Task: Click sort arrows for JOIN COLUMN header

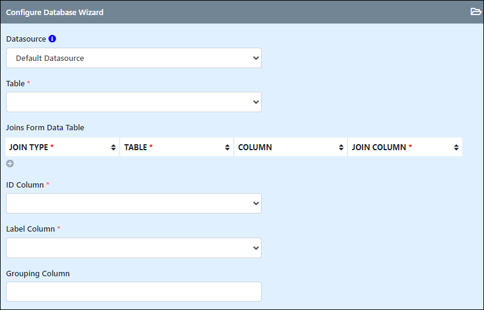Action: [x=456, y=147]
